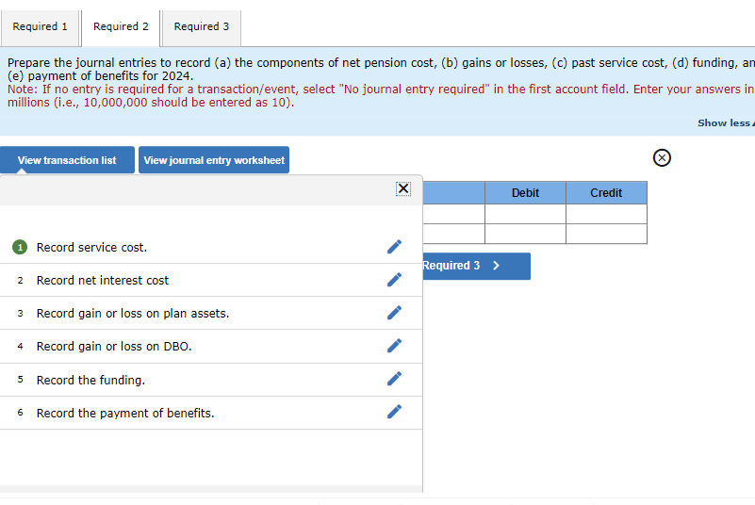This screenshot has width=755, height=505.
Task: Select transaction 5 Record the funding
Action: click(211, 380)
